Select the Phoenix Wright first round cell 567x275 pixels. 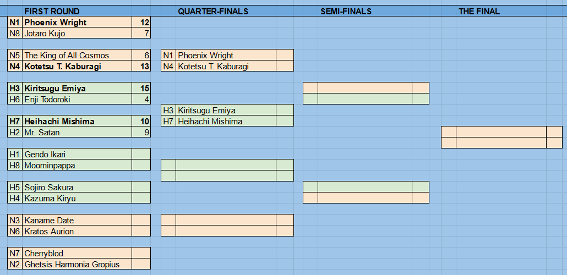77,23
